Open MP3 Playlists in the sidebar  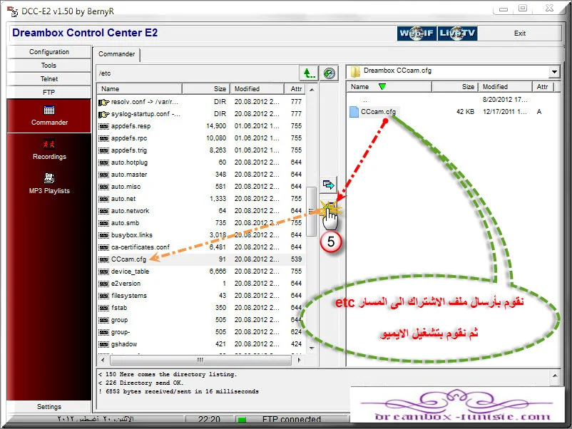49,178
